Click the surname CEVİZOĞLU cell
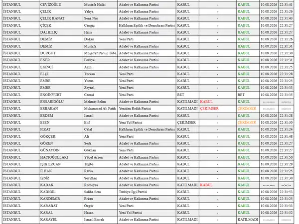 click(x=61, y=4)
